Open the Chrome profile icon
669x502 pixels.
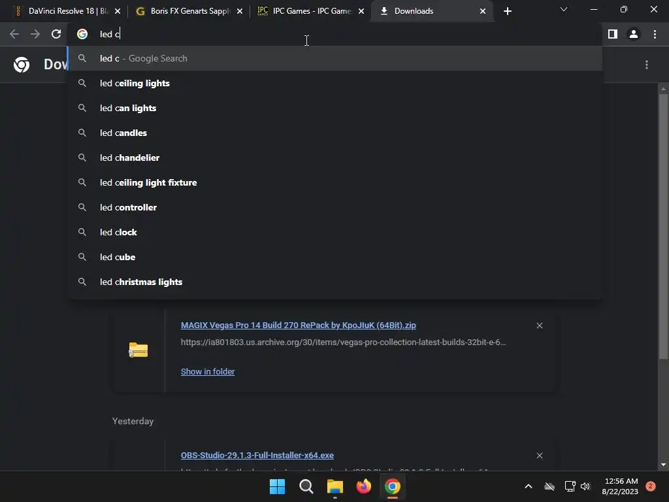point(634,34)
